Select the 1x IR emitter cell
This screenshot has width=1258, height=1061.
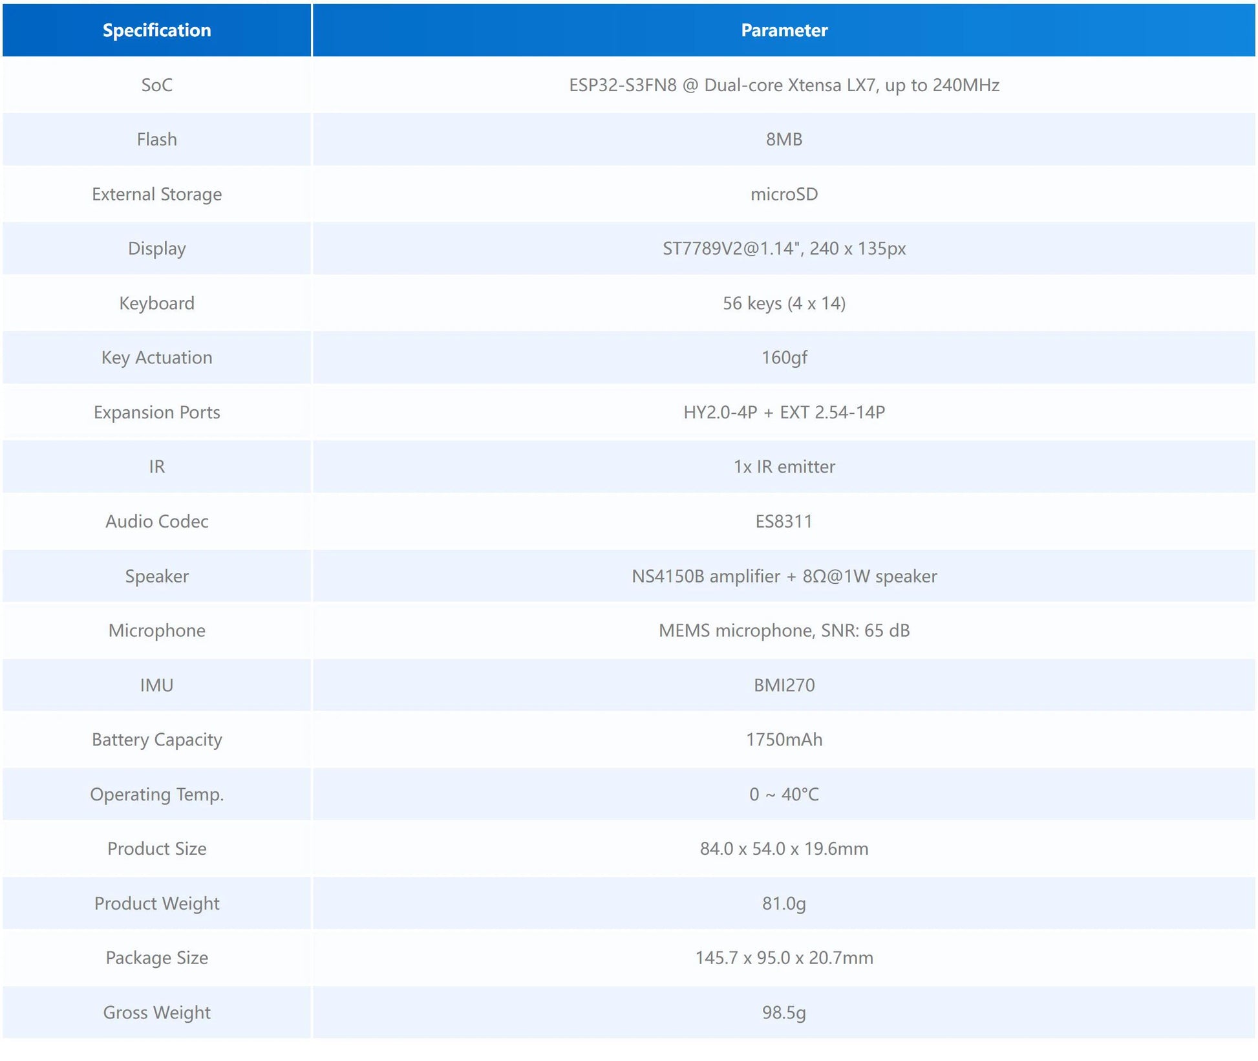[x=784, y=467]
